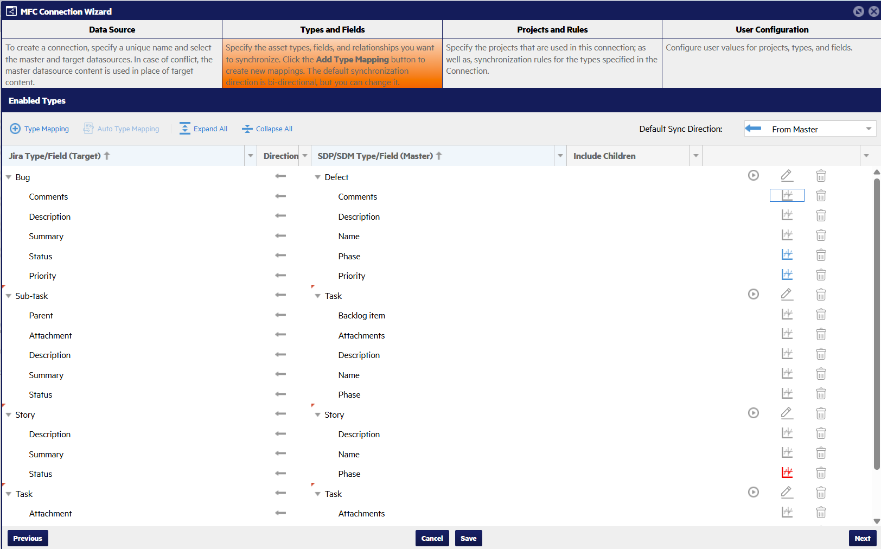
Task: Click the play icon on Sub-task row
Action: [x=753, y=295]
